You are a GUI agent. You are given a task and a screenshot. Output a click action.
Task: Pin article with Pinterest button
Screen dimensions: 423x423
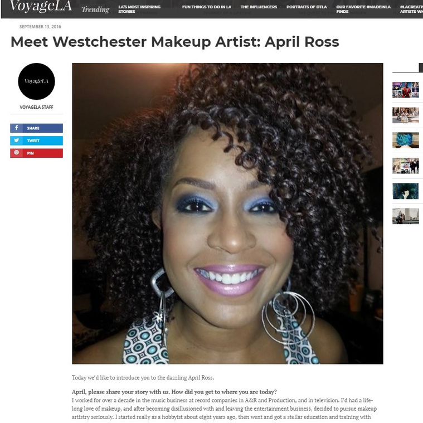[36, 153]
